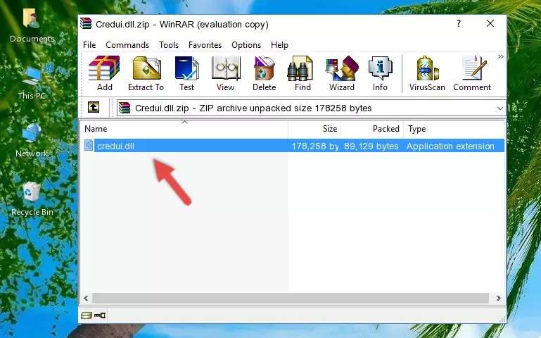Click the 178,258 size cell
This screenshot has height=338, width=541.
(x=315, y=146)
